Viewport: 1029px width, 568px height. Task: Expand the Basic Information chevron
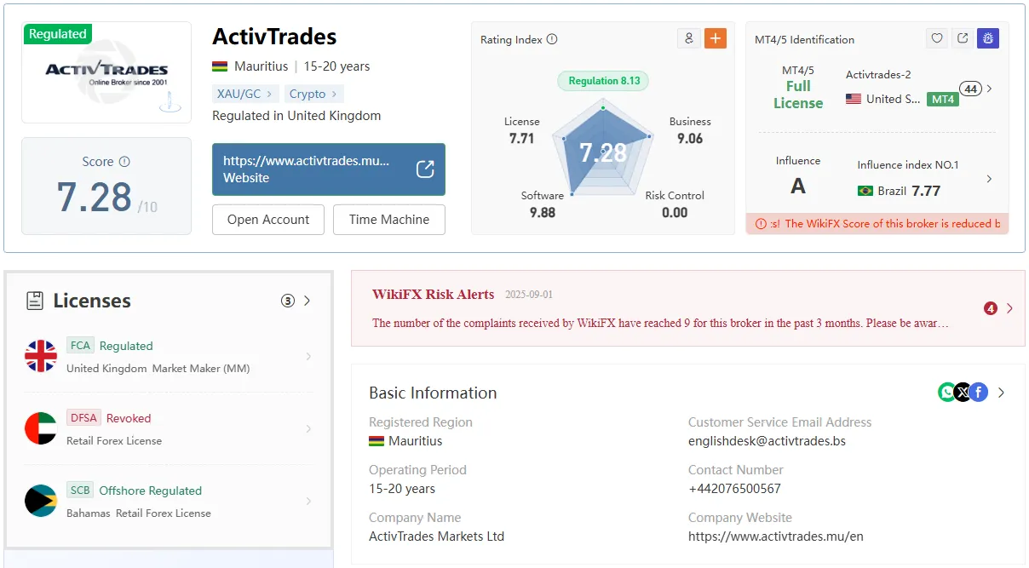coord(1002,393)
